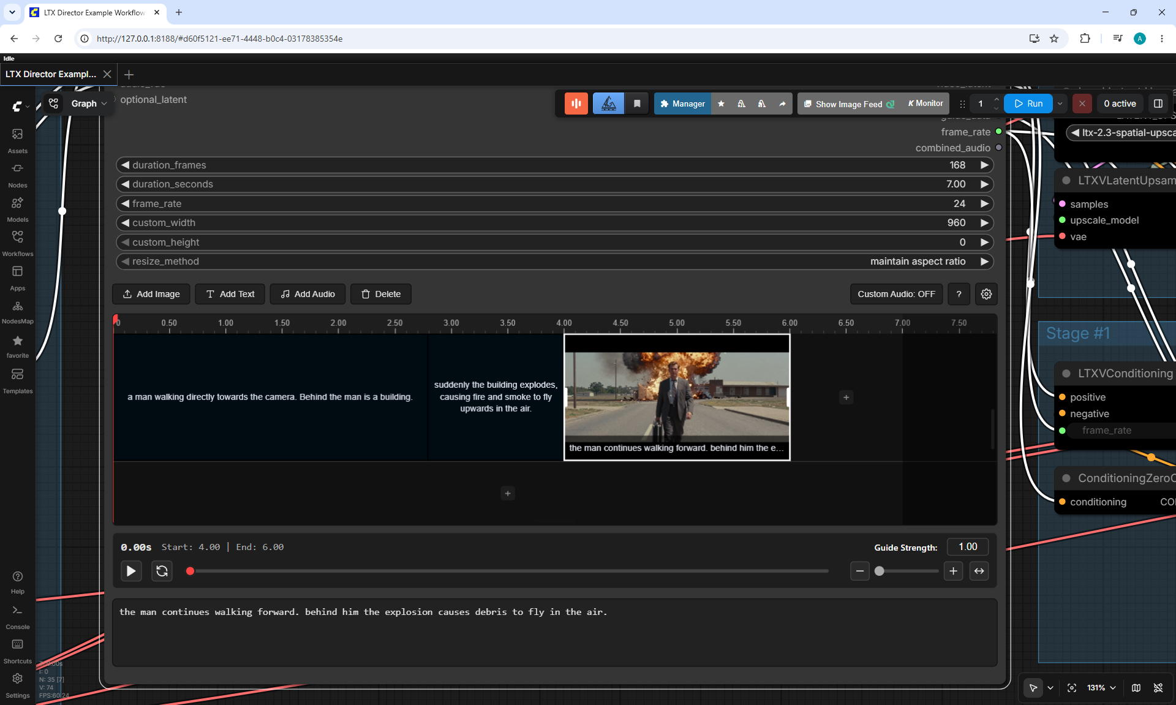Click the share arrow icon in toolbar

point(782,104)
